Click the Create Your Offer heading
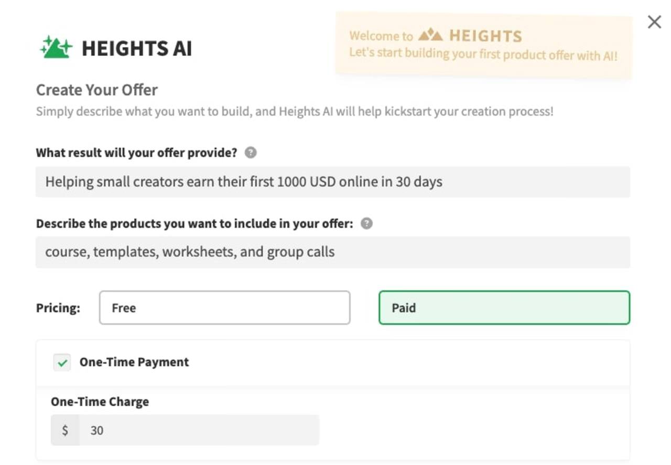Viewport: 671px width, 465px height. (96, 90)
